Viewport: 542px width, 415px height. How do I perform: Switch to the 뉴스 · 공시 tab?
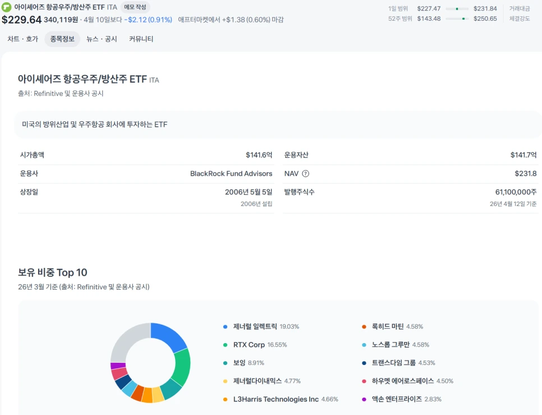102,39
